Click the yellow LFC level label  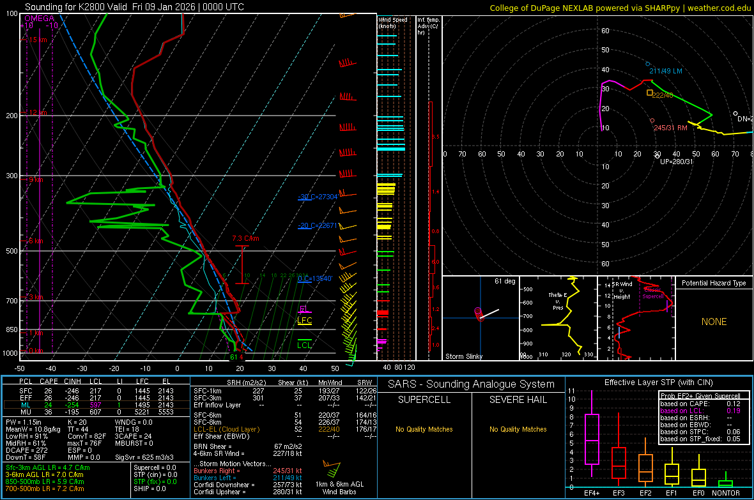(x=304, y=320)
